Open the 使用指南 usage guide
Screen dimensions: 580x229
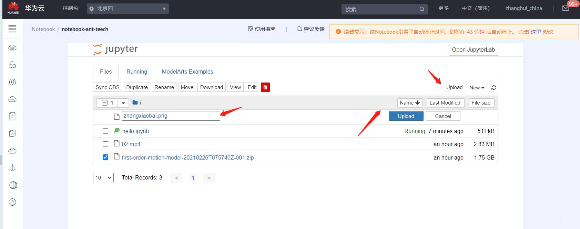pyautogui.click(x=262, y=29)
